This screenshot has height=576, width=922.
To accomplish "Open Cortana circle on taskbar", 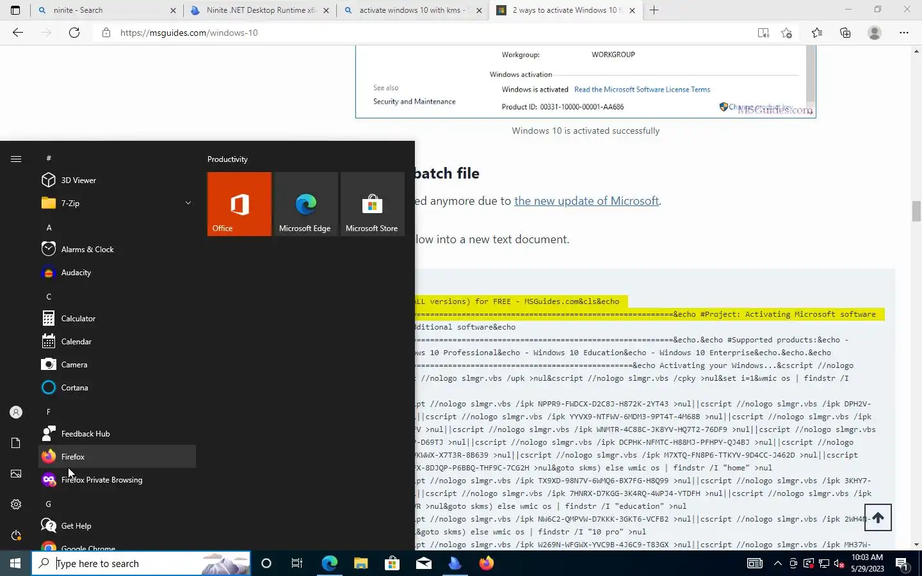I will [x=266, y=563].
